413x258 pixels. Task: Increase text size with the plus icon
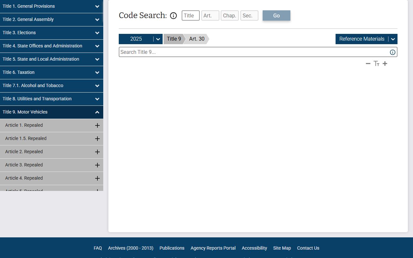click(385, 64)
